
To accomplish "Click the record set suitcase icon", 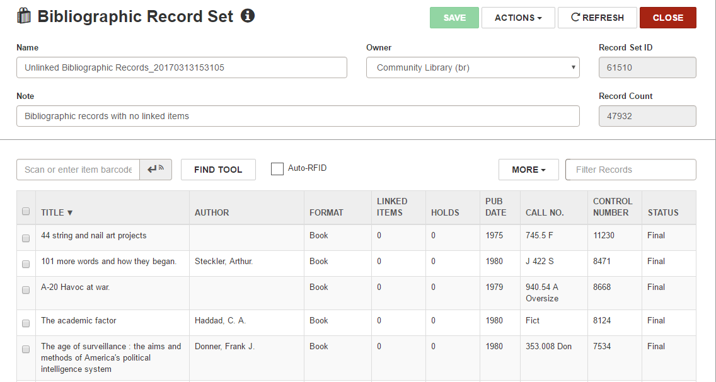I will (x=24, y=16).
